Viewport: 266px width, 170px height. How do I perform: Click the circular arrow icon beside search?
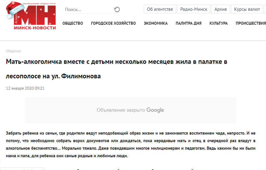coord(116,10)
